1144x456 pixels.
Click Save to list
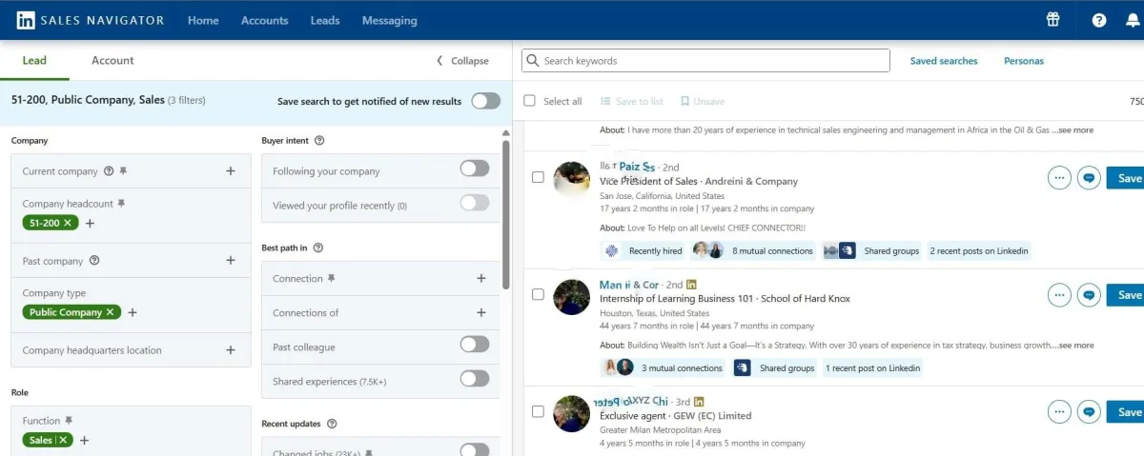[632, 101]
